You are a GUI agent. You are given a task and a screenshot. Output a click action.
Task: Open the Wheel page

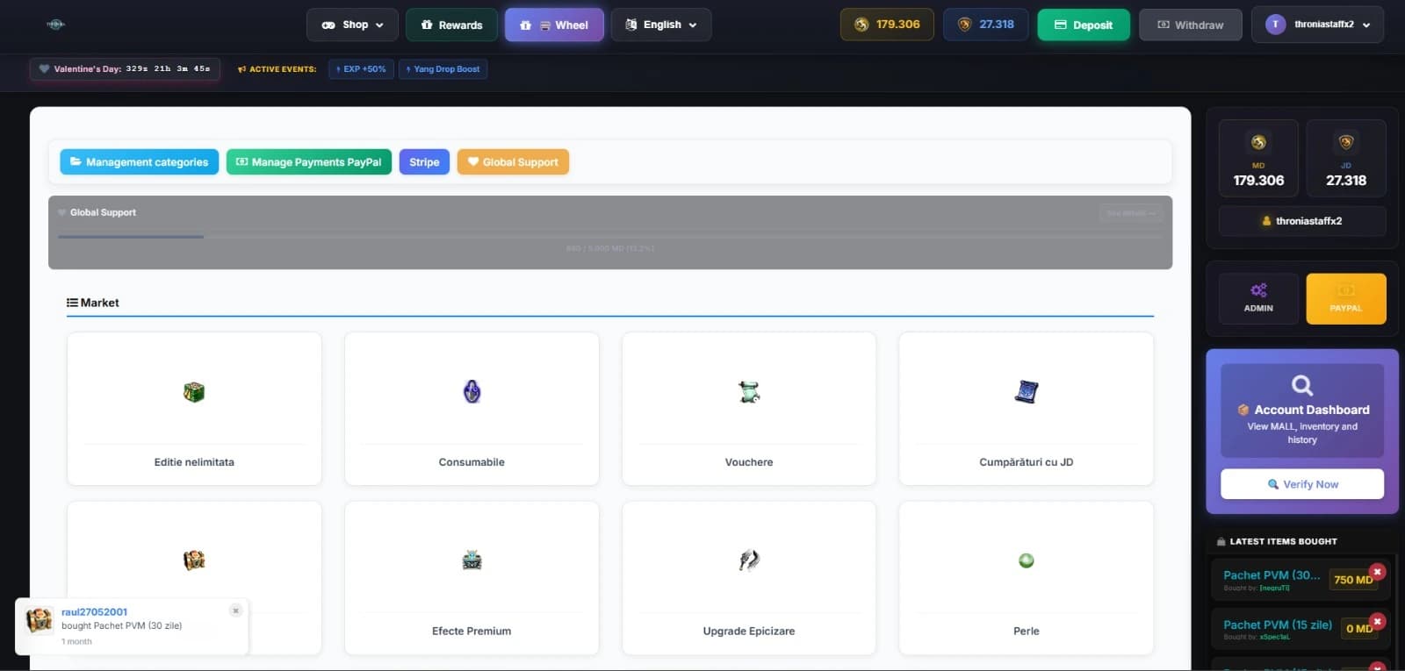tap(554, 25)
